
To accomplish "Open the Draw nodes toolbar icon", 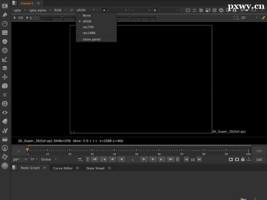I will pos(5,15).
